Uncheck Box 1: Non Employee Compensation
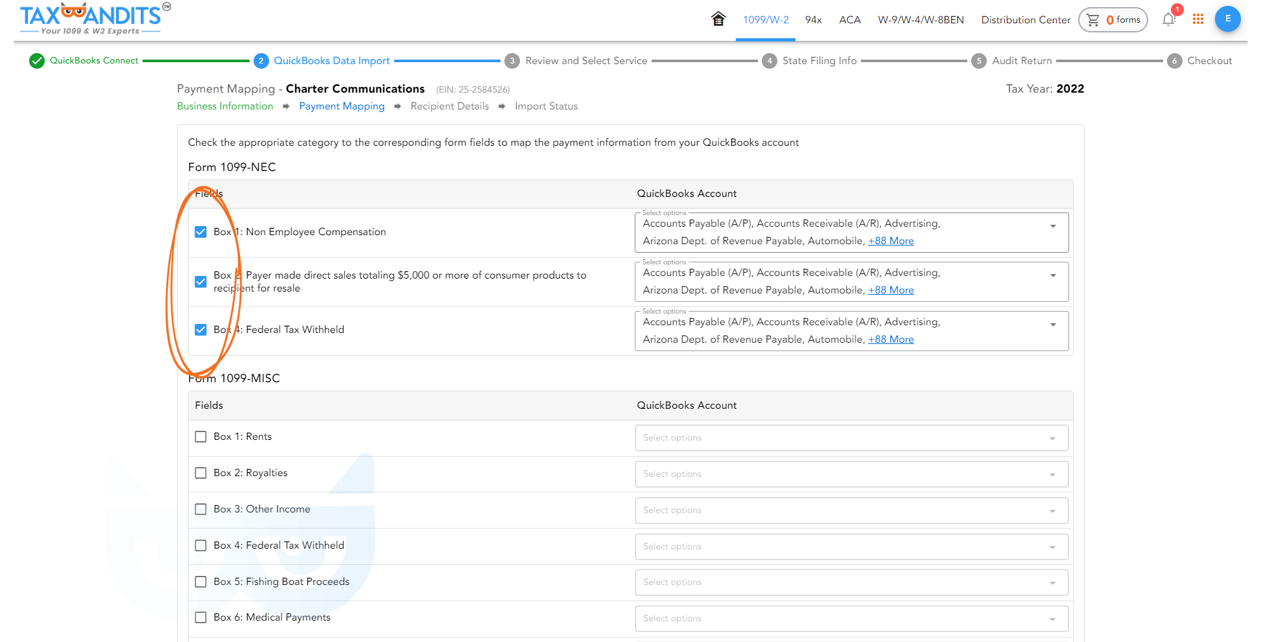Screen dimensions: 1261x642 tap(201, 232)
